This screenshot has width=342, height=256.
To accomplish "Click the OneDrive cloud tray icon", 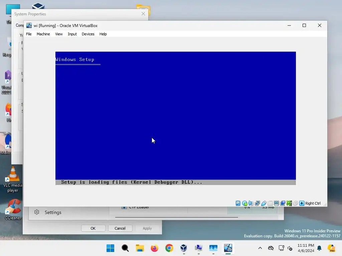I will click(x=271, y=248).
